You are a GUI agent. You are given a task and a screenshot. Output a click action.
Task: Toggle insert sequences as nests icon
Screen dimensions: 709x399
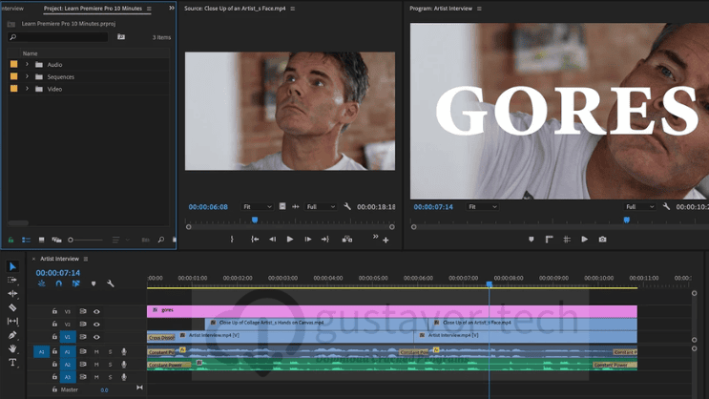(x=42, y=283)
